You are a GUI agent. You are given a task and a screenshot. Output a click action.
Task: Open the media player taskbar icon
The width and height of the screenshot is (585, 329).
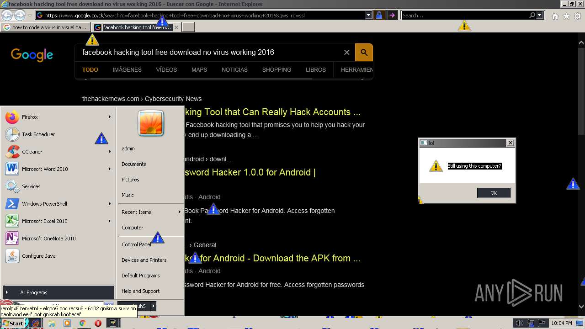click(x=67, y=323)
